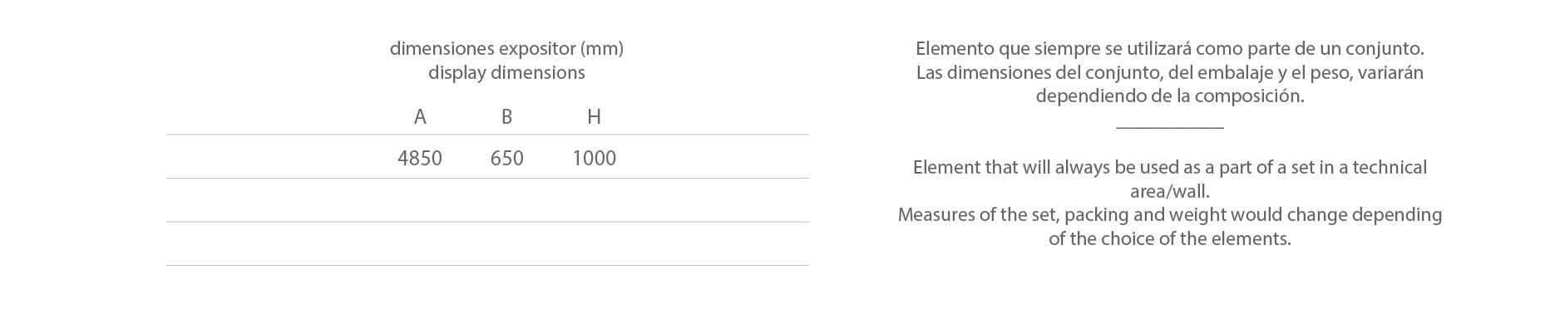Viewport: 1560px width, 309px height.
Task: Select column header H
Action: pos(594,117)
